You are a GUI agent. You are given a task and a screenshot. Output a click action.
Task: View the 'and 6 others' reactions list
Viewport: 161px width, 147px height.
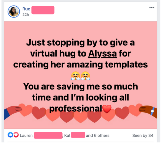98,136
